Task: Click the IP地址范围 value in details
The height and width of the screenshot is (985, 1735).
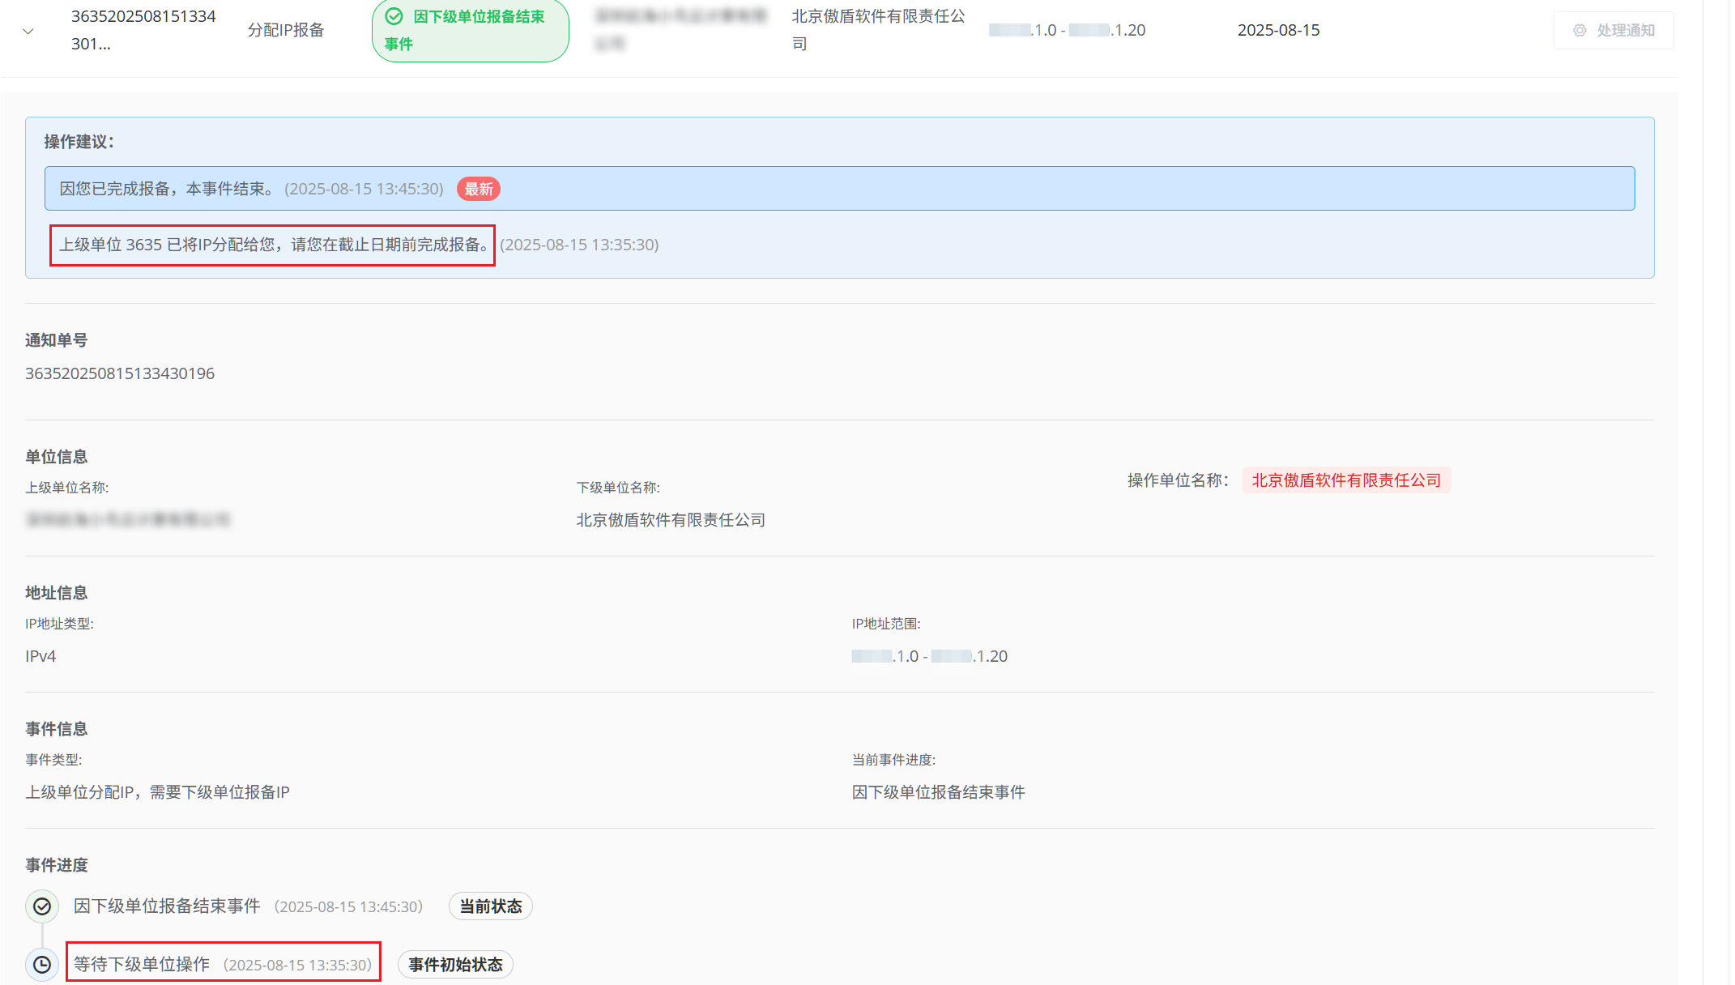Action: (x=929, y=656)
